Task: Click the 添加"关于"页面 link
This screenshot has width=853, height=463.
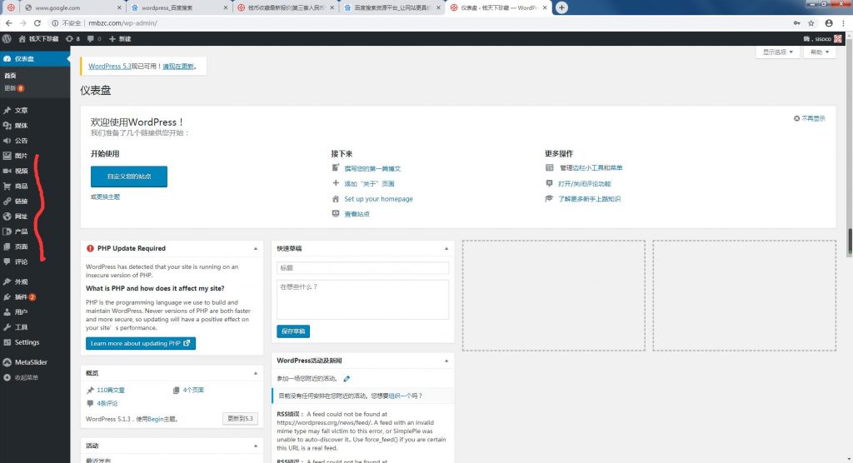Action: [369, 184]
